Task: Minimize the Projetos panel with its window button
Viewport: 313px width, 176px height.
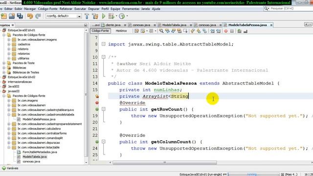Action: [86, 25]
